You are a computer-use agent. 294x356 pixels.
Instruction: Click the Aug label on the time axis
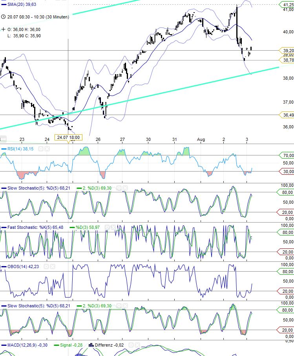click(x=201, y=139)
